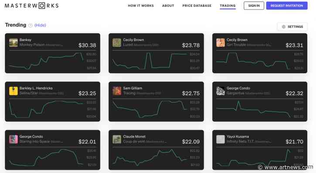The height and width of the screenshot is (173, 316).
Task: Click the Gargantua artwork title
Action: click(x=235, y=93)
